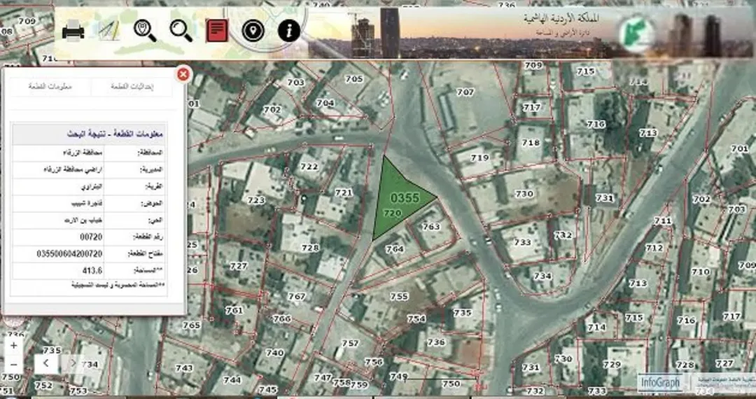Open the search by location magnifier tool
The width and height of the screenshot is (756, 399).
pos(145,31)
